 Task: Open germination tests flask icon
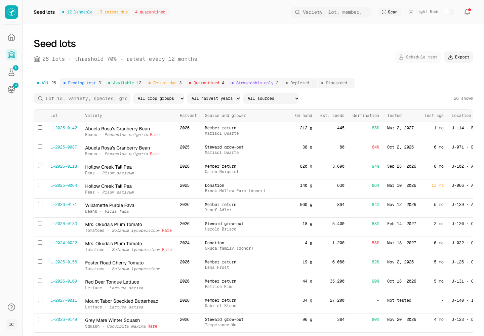click(x=11, y=72)
